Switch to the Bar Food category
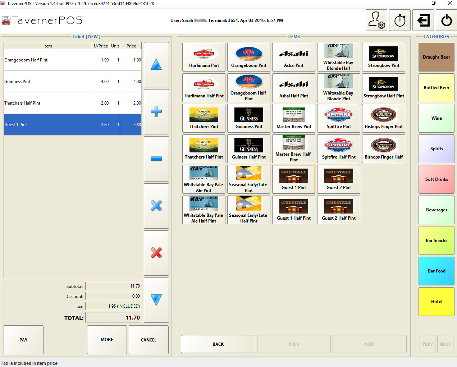 pos(437,271)
